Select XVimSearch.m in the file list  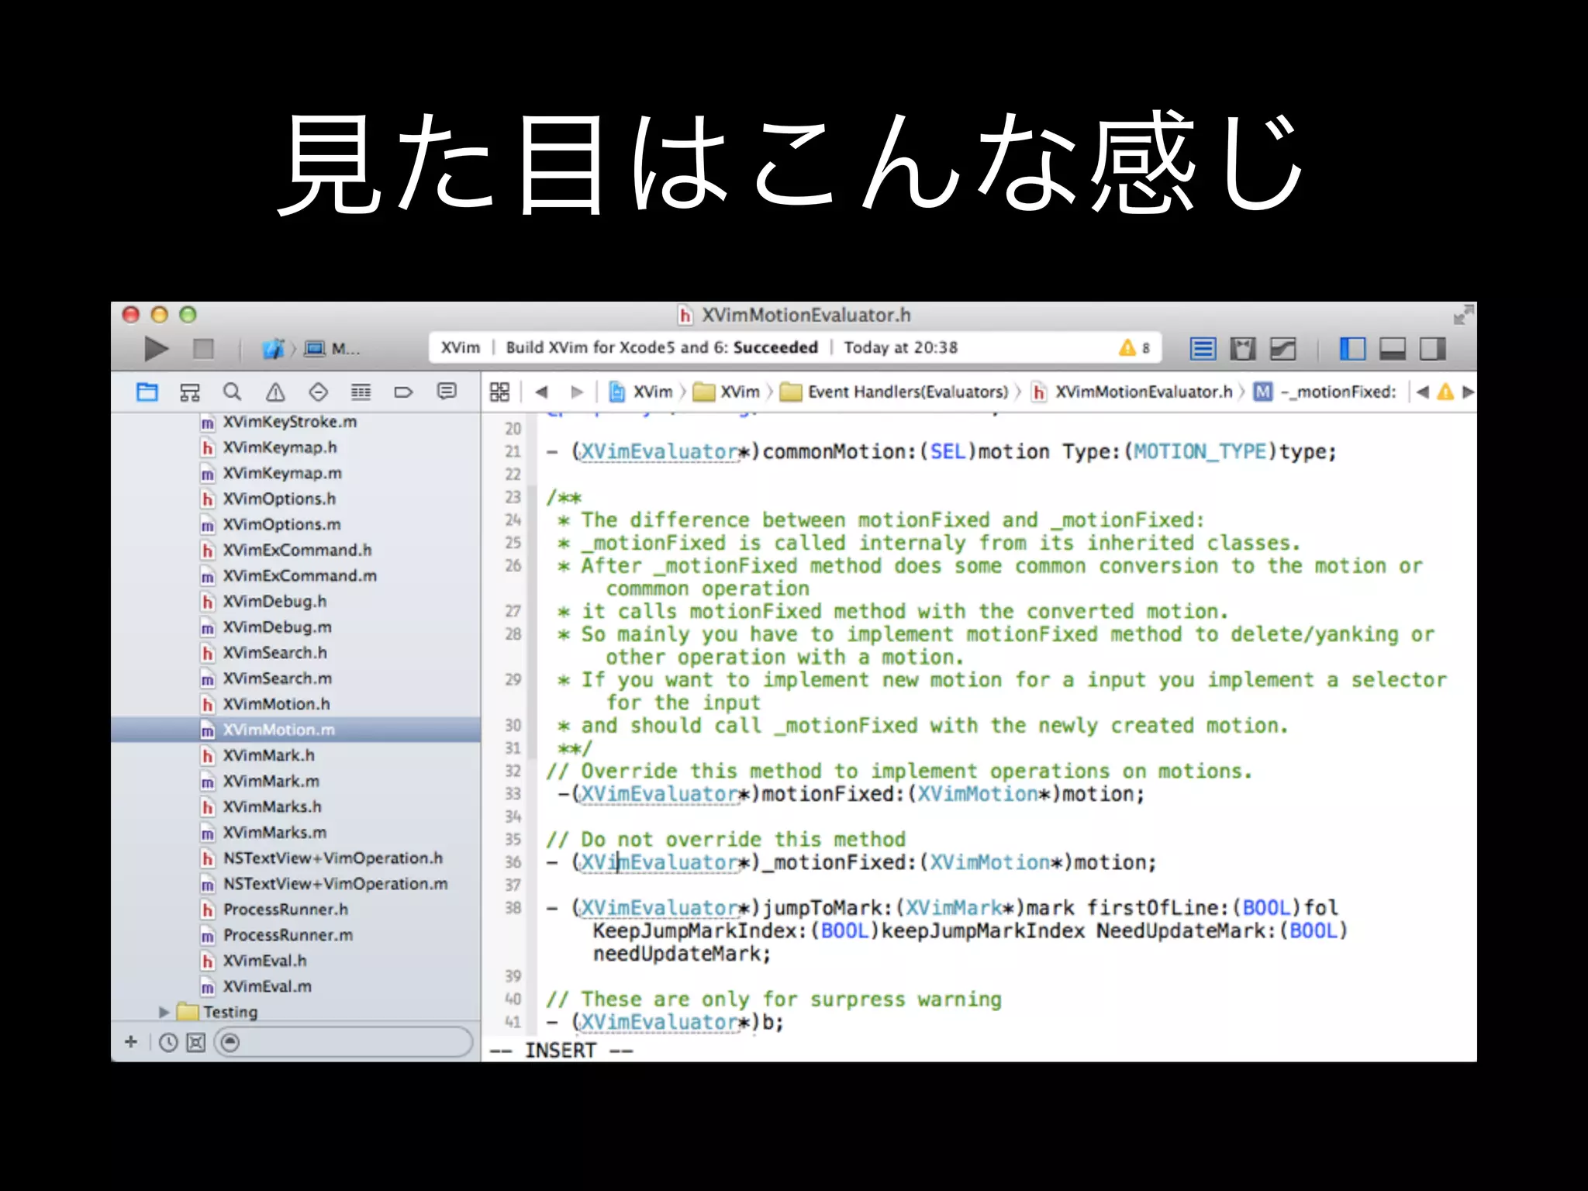277,678
